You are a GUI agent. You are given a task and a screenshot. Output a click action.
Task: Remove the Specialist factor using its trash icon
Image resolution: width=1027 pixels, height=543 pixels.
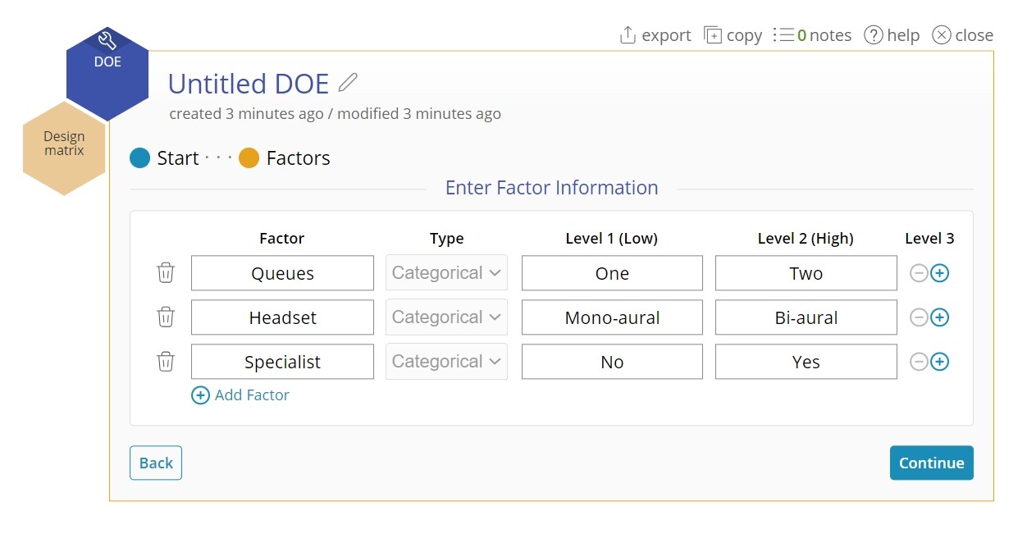166,362
